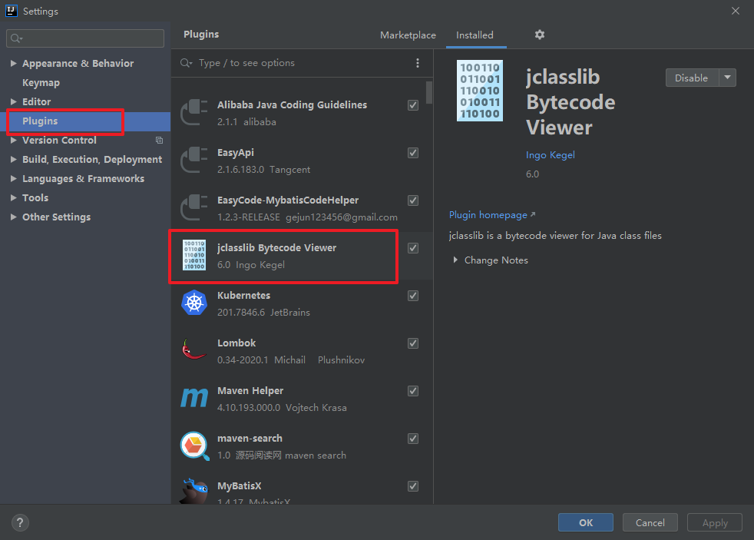Select the Alibaba Java Coding Guidelines plug icon

click(x=193, y=112)
